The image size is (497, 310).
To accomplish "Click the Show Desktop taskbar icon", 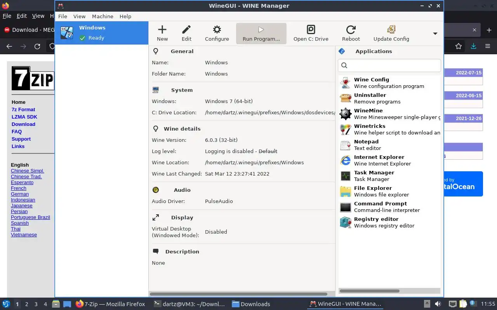I will click(67, 304).
